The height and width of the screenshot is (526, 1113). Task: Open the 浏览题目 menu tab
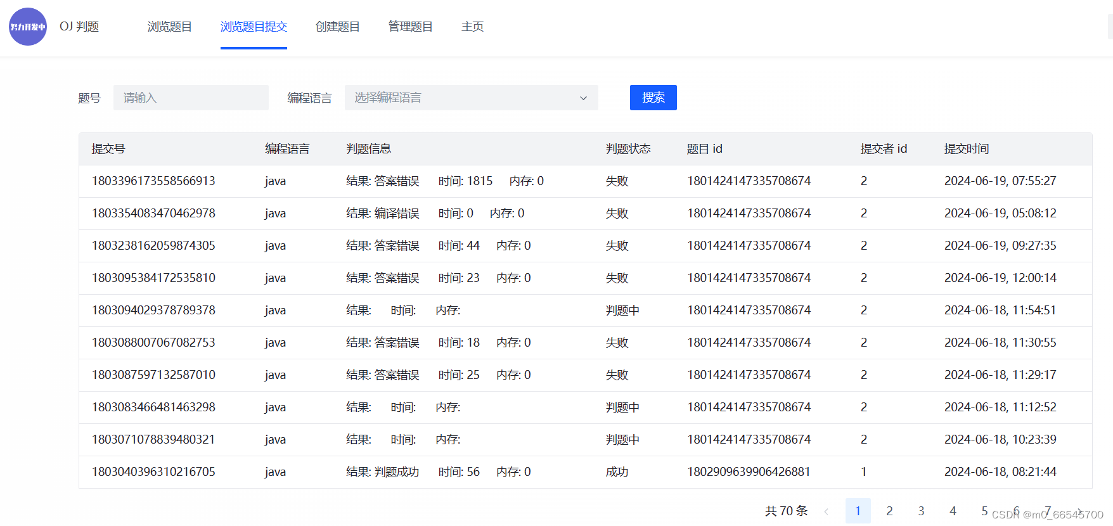coord(169,27)
